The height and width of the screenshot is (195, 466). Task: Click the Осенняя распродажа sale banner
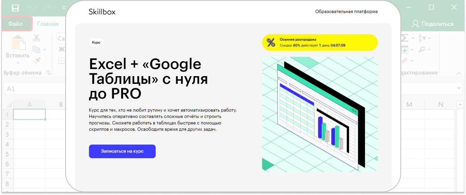point(320,42)
